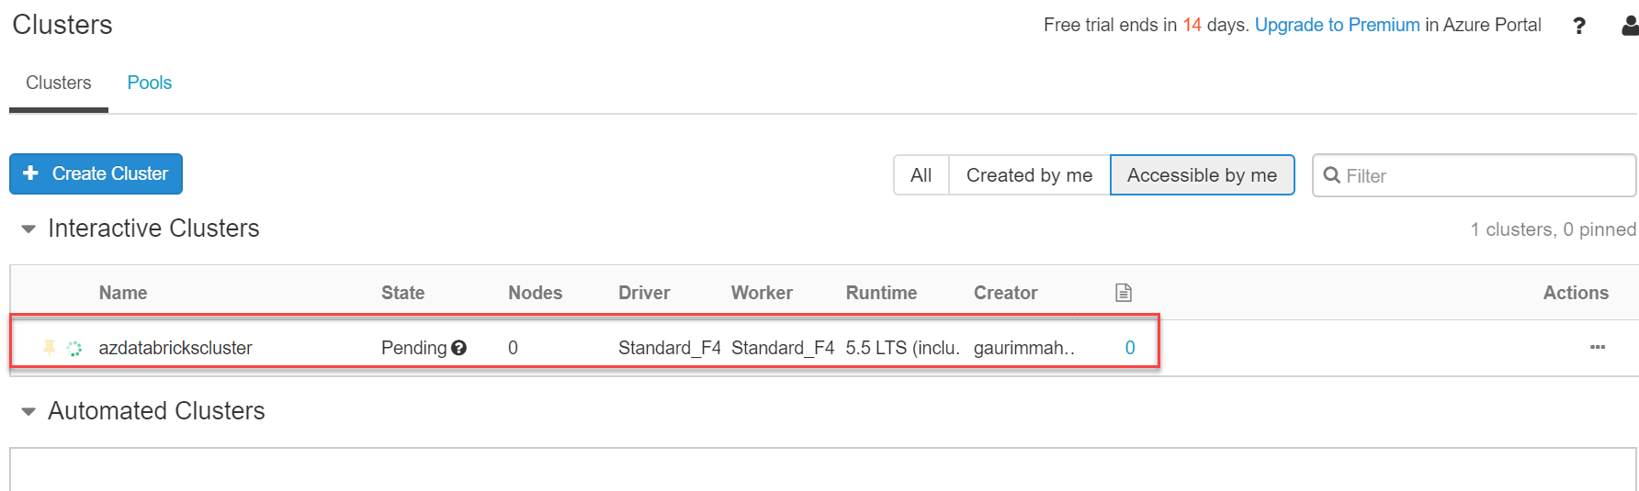This screenshot has width=1639, height=491.
Task: Click the notebooks column document icon
Action: coord(1124,293)
